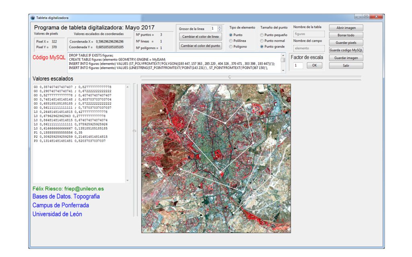
Task: Choose the Polilínea element type
Action: pos(231,41)
